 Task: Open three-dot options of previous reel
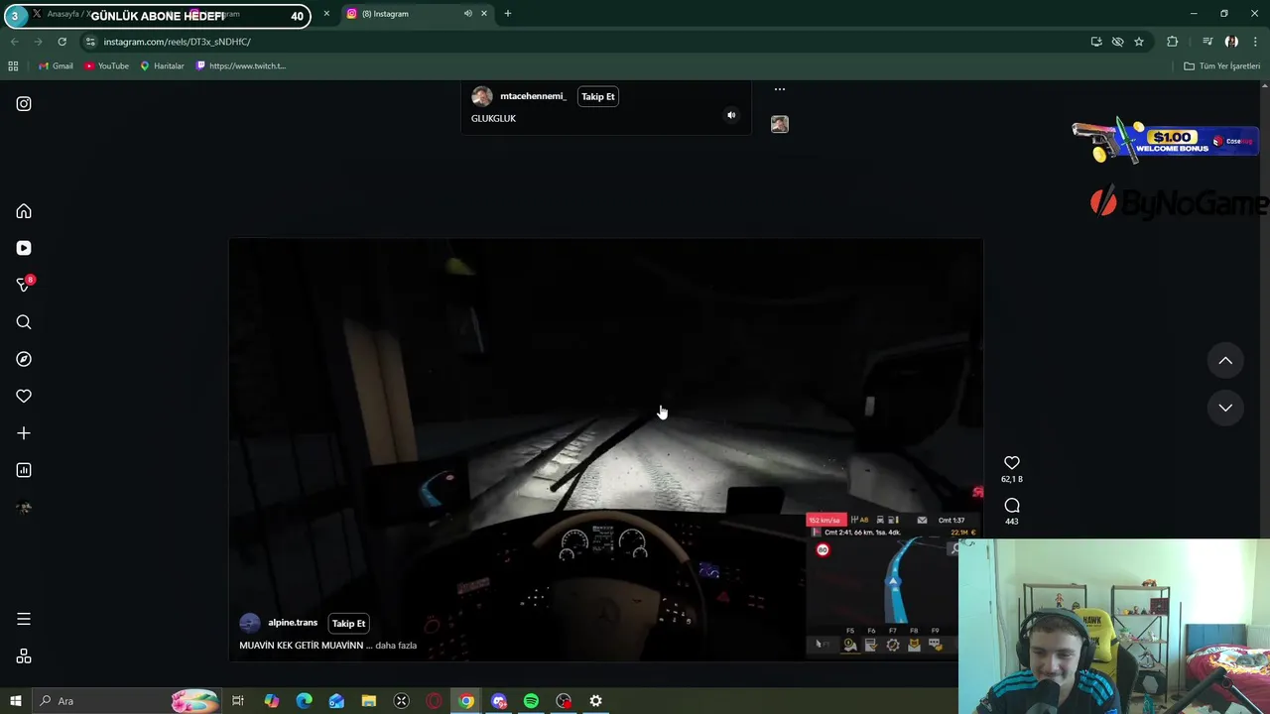click(x=779, y=89)
